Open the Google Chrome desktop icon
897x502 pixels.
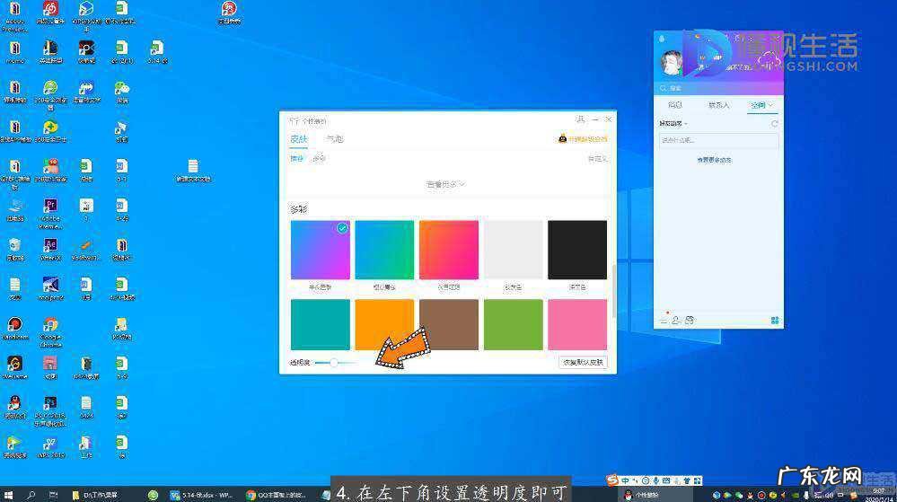coord(50,332)
